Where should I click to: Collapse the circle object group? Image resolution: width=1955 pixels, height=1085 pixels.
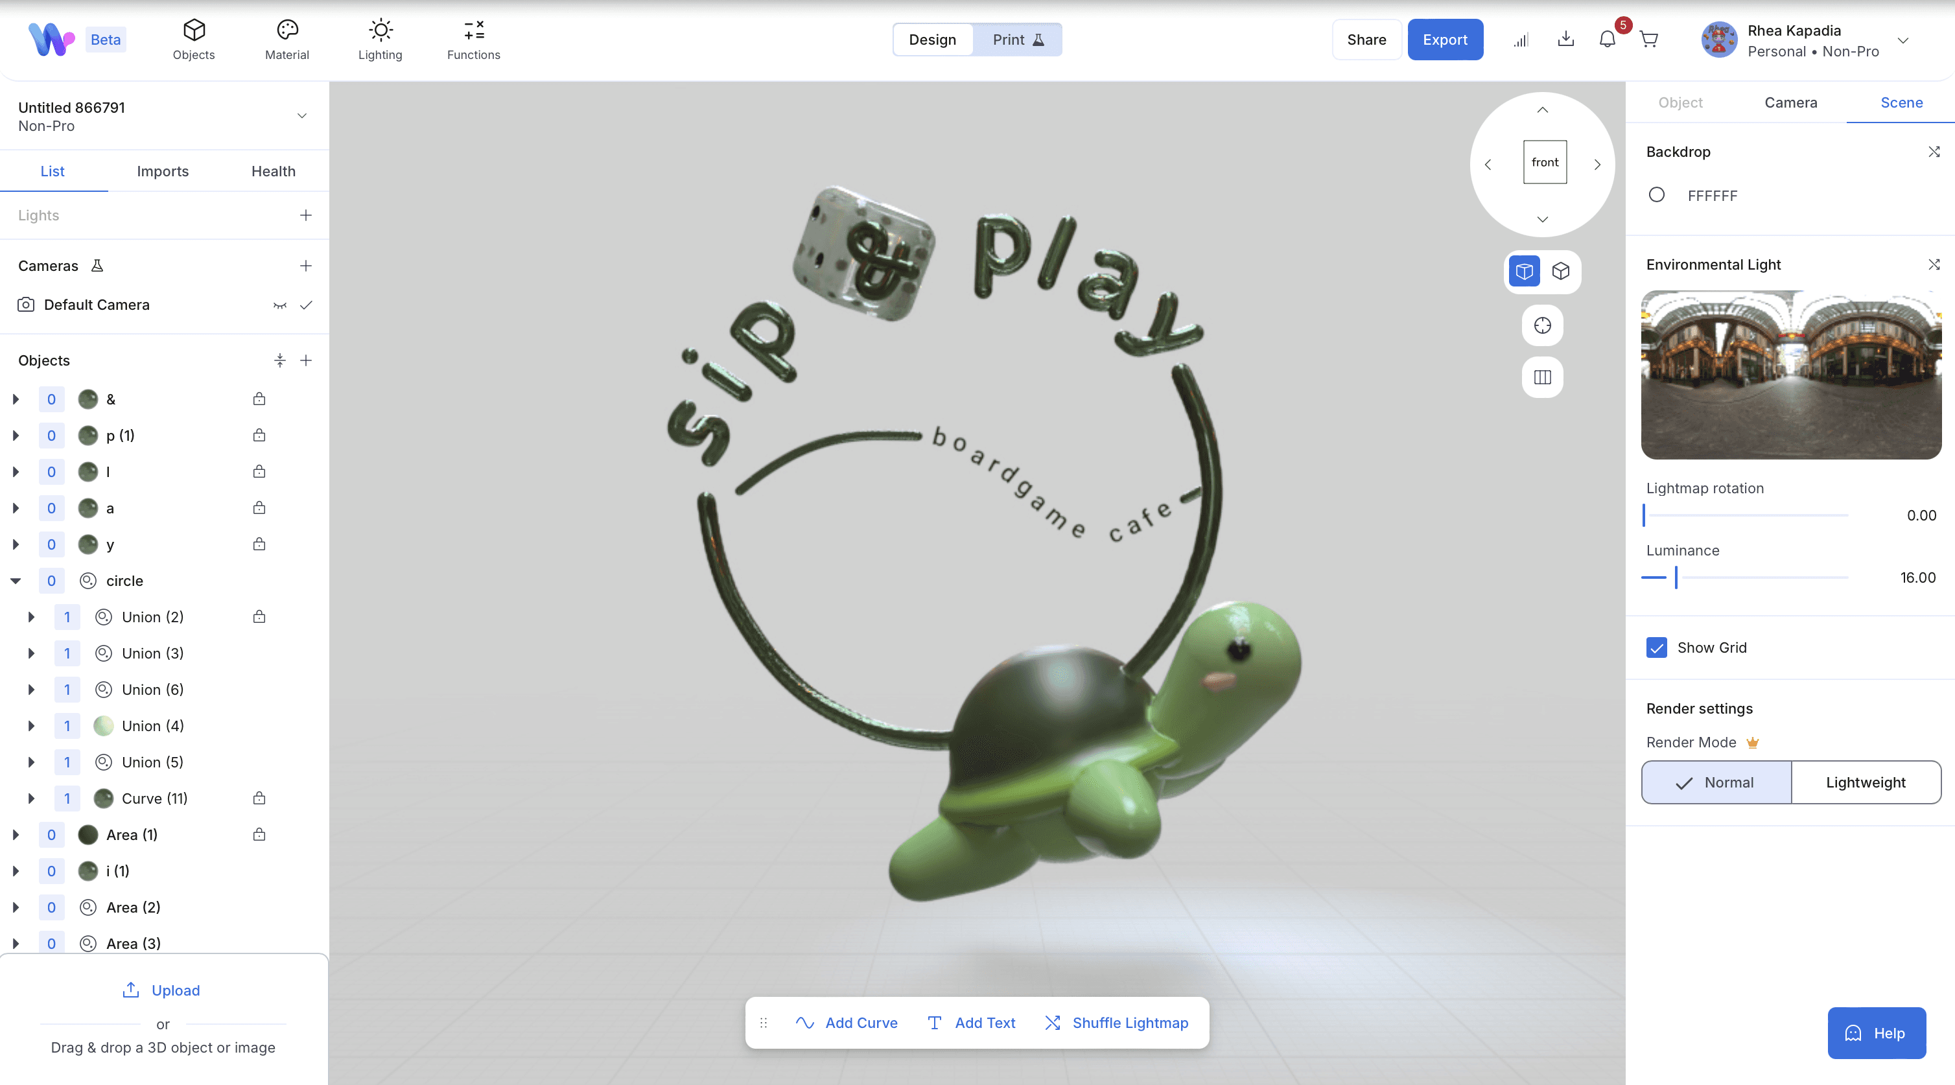pyautogui.click(x=15, y=581)
